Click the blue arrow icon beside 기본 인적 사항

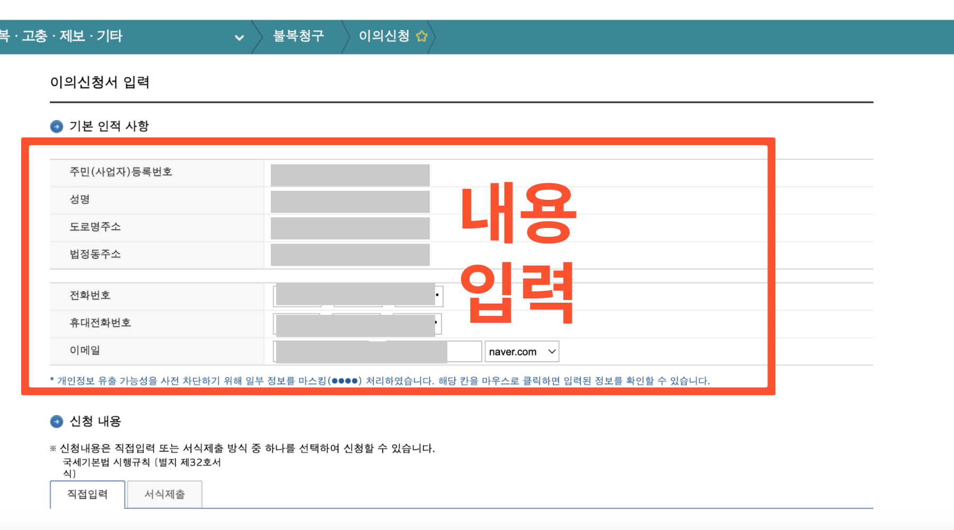pos(56,126)
